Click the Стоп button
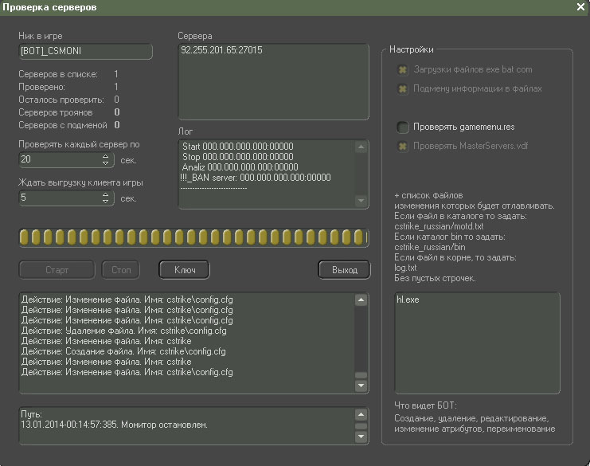The height and width of the screenshot is (466, 590). [x=121, y=270]
